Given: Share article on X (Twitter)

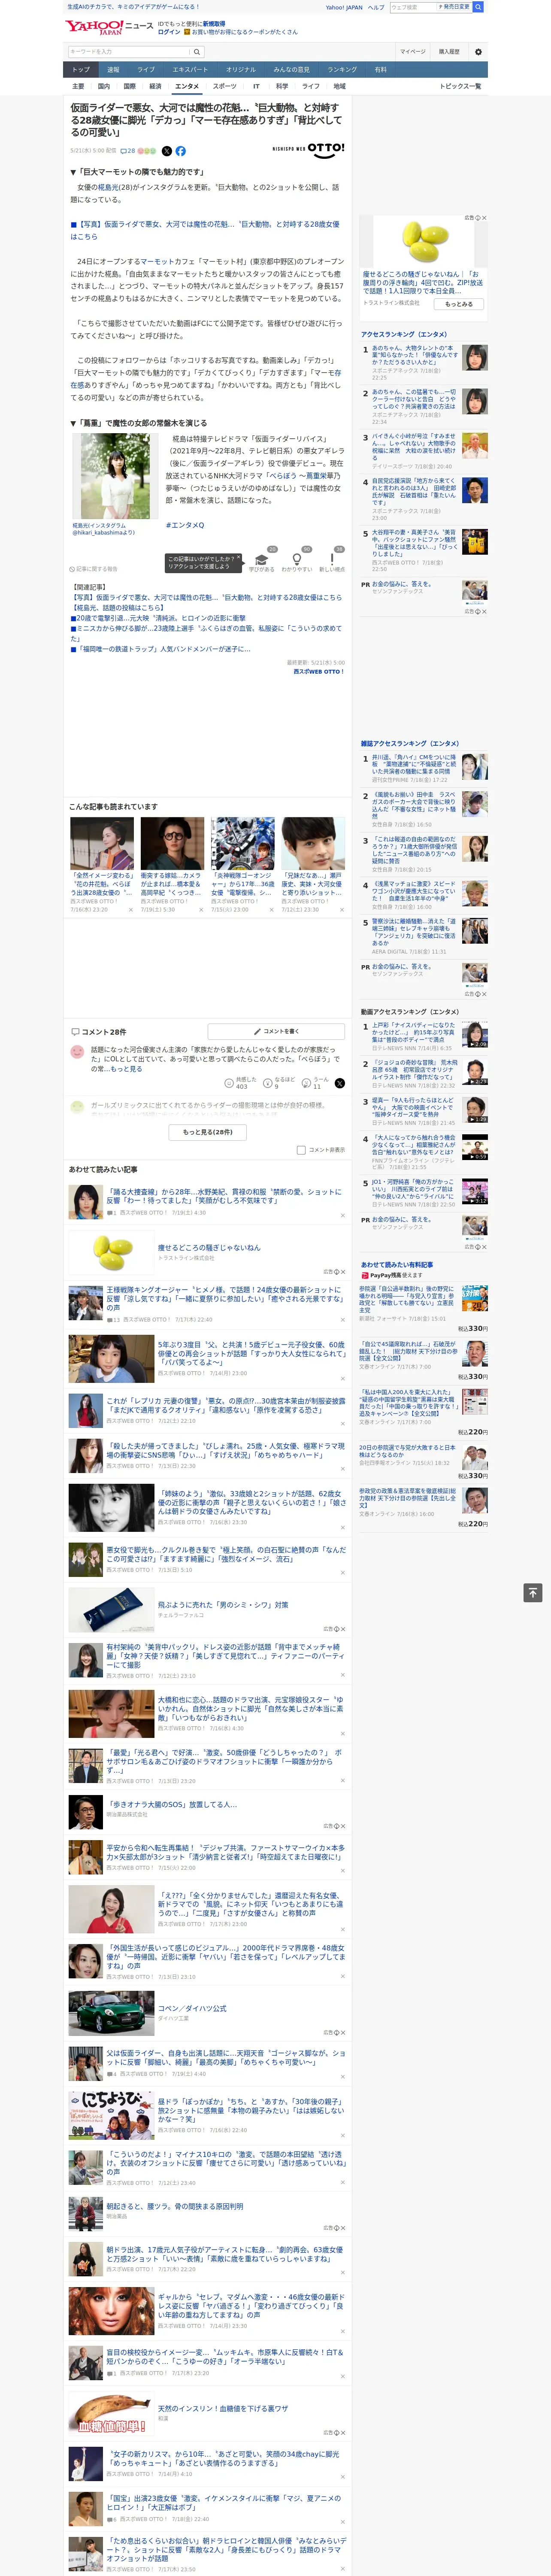Looking at the screenshot, I should tap(166, 151).
